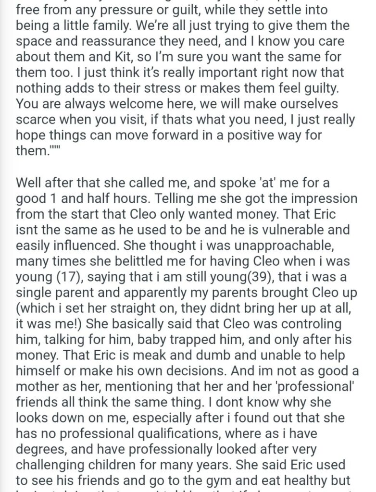The width and height of the screenshot is (376, 492).
Task: Click the word "scarce" in the message
Action: coord(35,120)
